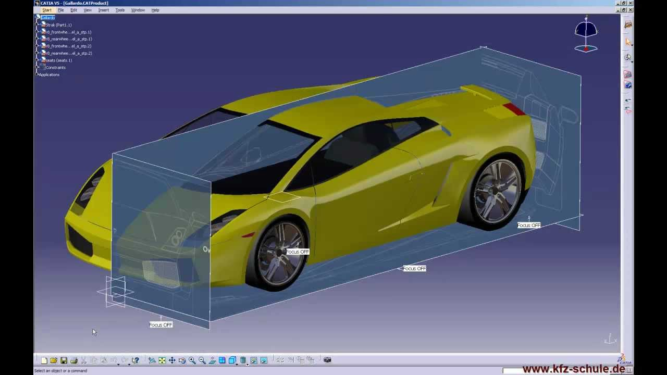Click the grey gear-and-cursor icon in right toolbar
This screenshot has width=667, height=375.
628,57
